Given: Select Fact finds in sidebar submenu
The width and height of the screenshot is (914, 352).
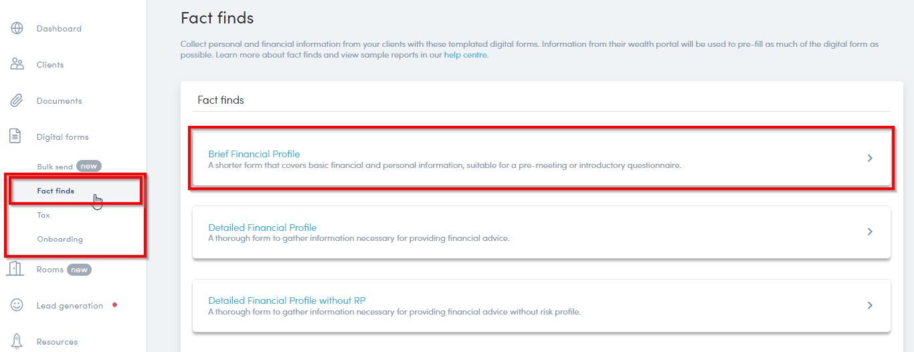Looking at the screenshot, I should [56, 191].
